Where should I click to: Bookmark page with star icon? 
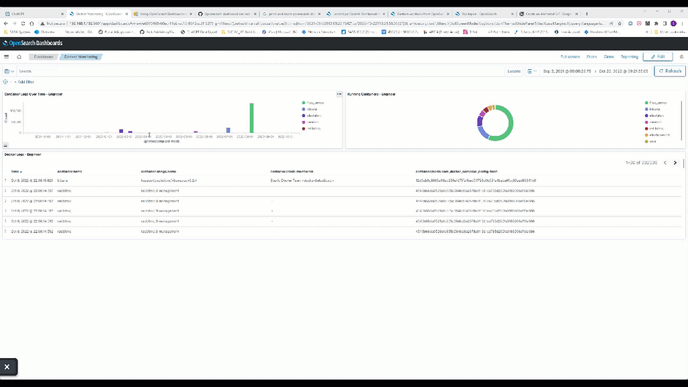coord(619,24)
